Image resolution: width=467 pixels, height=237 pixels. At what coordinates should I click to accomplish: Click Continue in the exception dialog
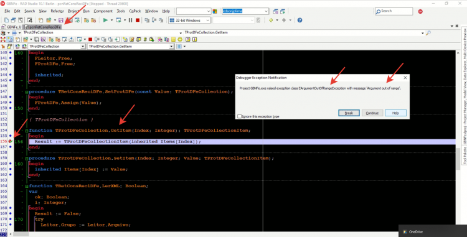pos(372,113)
